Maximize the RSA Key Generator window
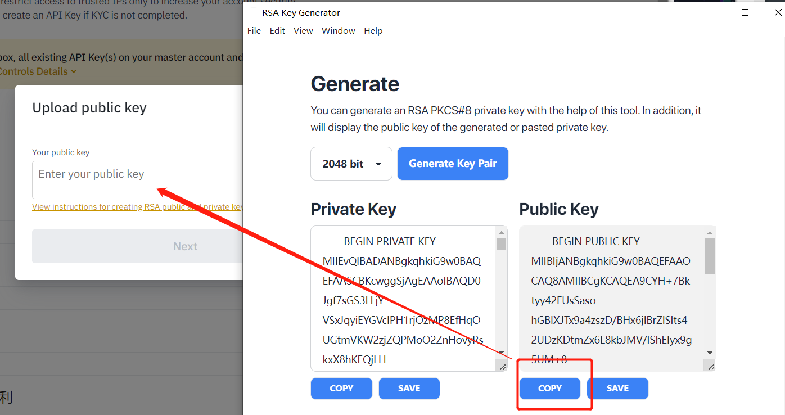The height and width of the screenshot is (415, 785). pos(745,12)
